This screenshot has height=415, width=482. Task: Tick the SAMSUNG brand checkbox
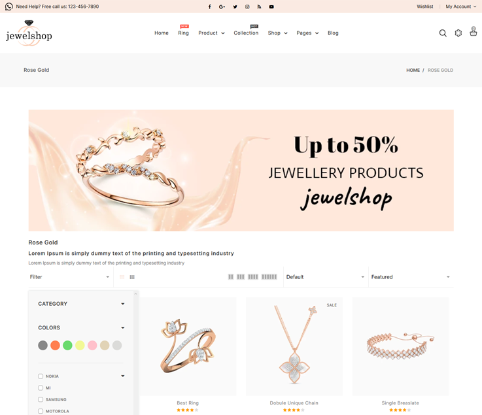(x=41, y=399)
